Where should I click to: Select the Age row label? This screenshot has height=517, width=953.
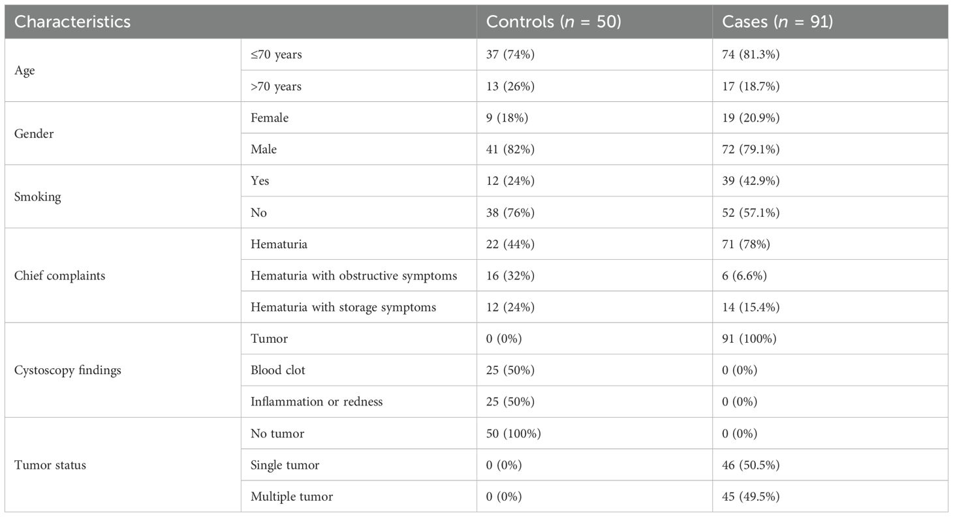click(x=24, y=70)
